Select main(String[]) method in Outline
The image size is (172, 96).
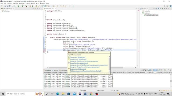tap(151, 15)
